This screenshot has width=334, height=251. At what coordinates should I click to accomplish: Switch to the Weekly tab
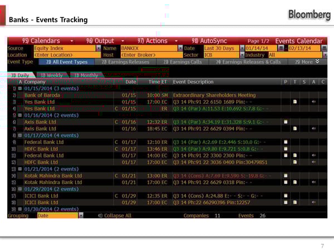coord(52,75)
